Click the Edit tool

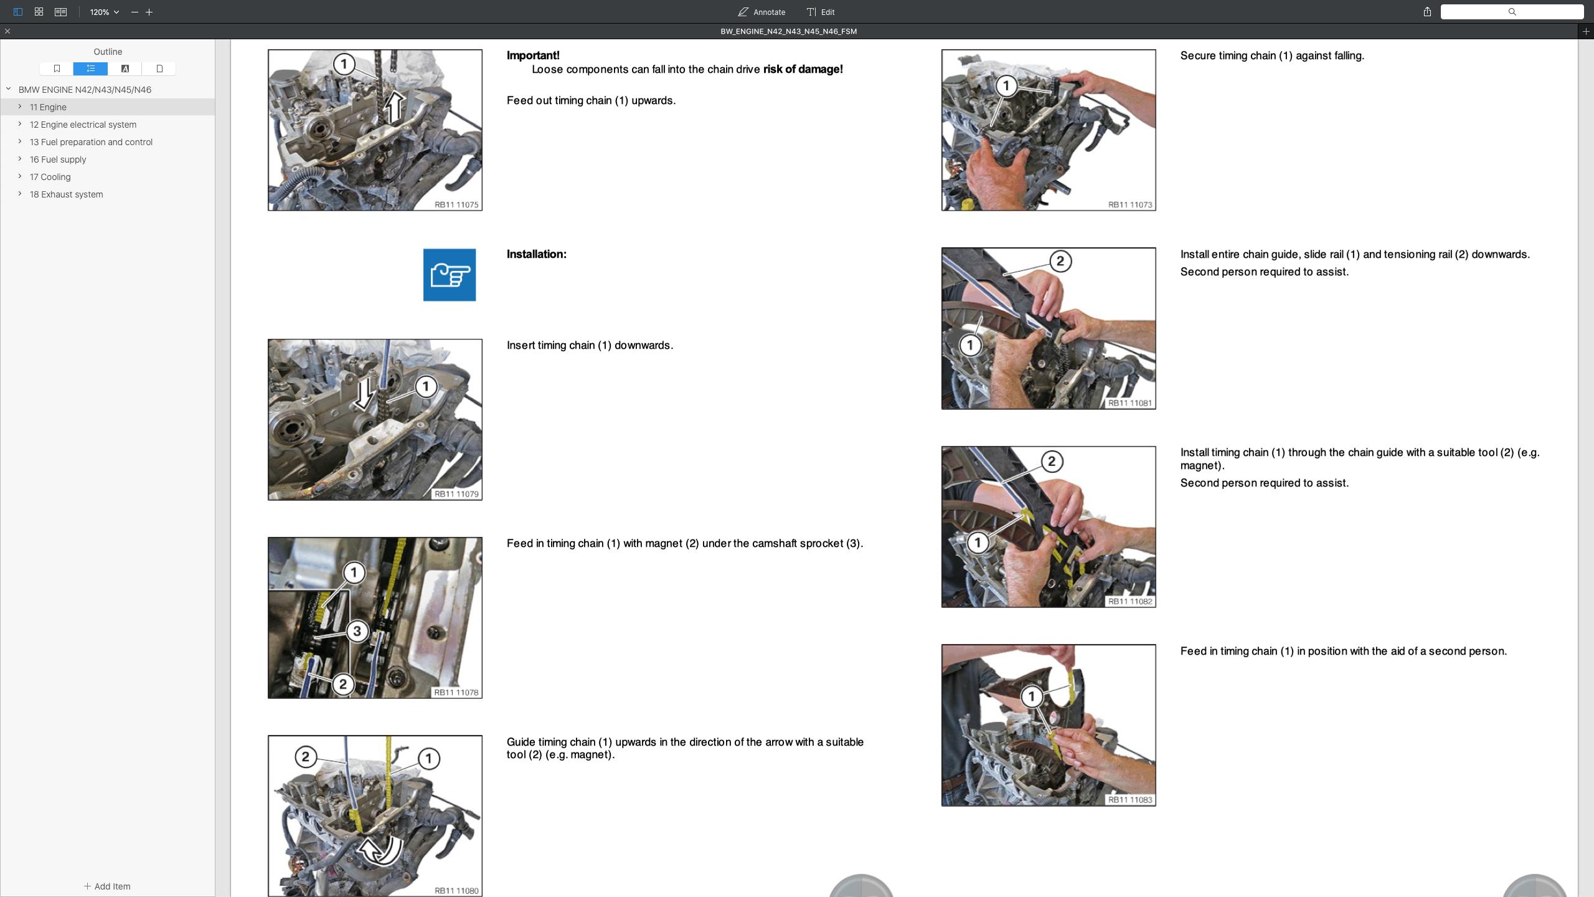[x=821, y=12]
